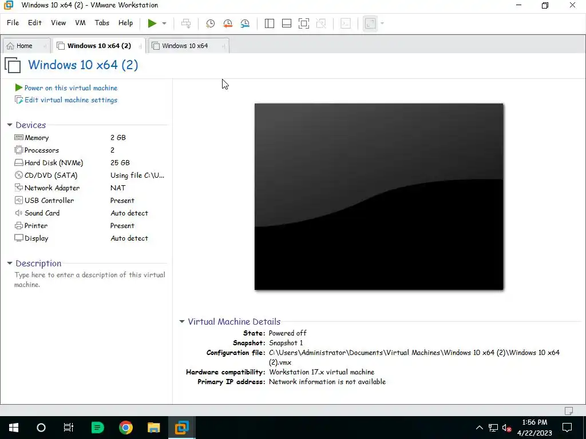
Task: Open the VM menu
Action: (80, 23)
